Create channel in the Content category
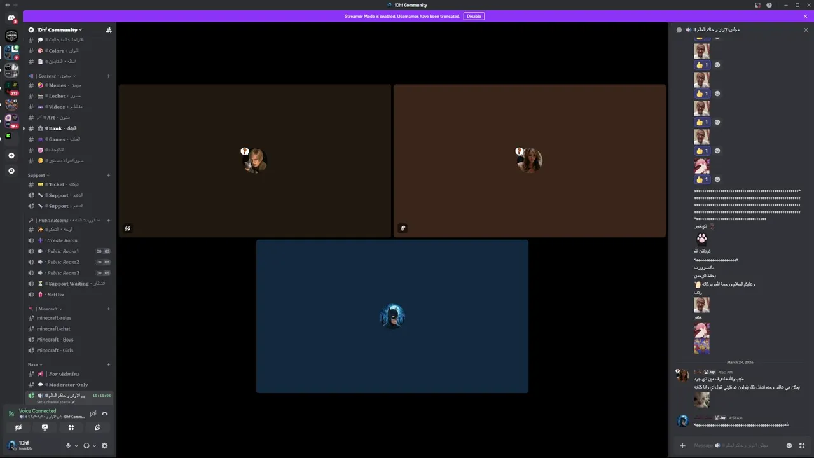814x458 pixels. [108, 76]
